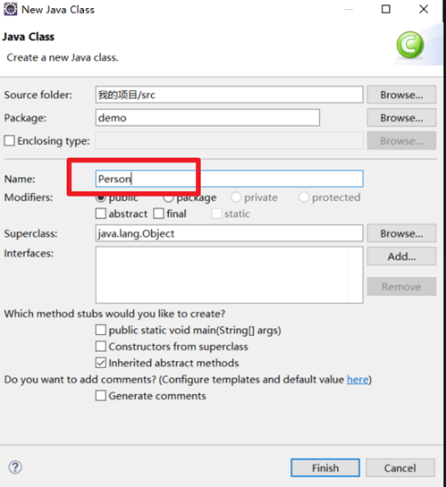
Task: Click the Eclipse icon in the title bar
Action: point(10,9)
